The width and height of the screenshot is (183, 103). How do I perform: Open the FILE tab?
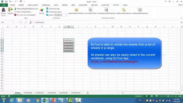click(4, 5)
